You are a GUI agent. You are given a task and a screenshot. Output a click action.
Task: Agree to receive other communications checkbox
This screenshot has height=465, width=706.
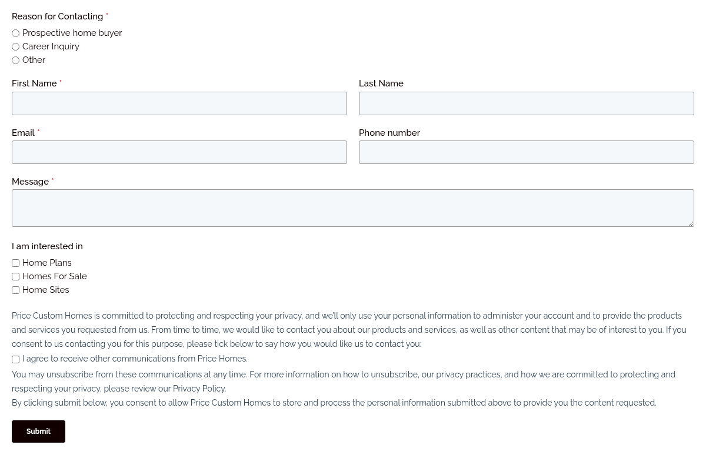click(16, 359)
